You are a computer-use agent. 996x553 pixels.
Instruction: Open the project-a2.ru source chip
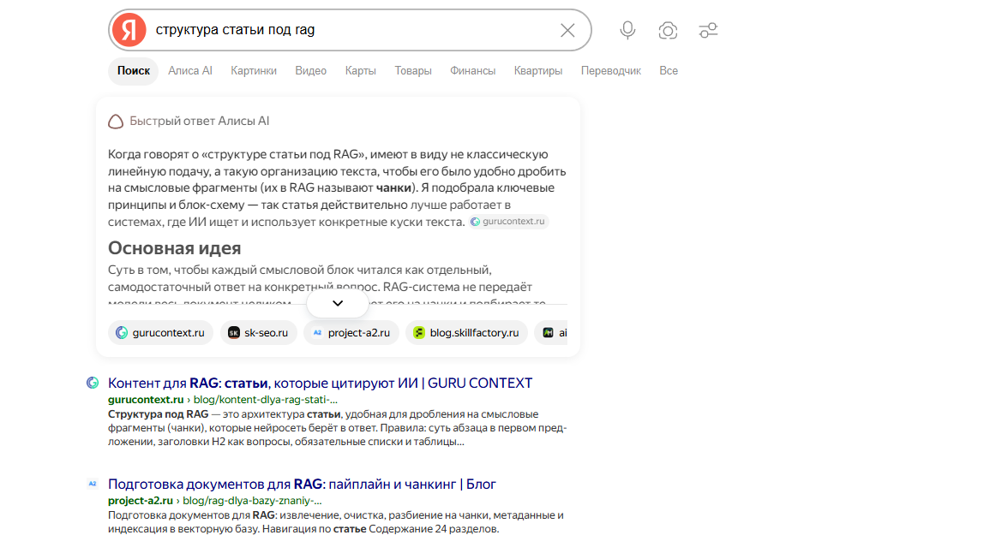tap(351, 332)
